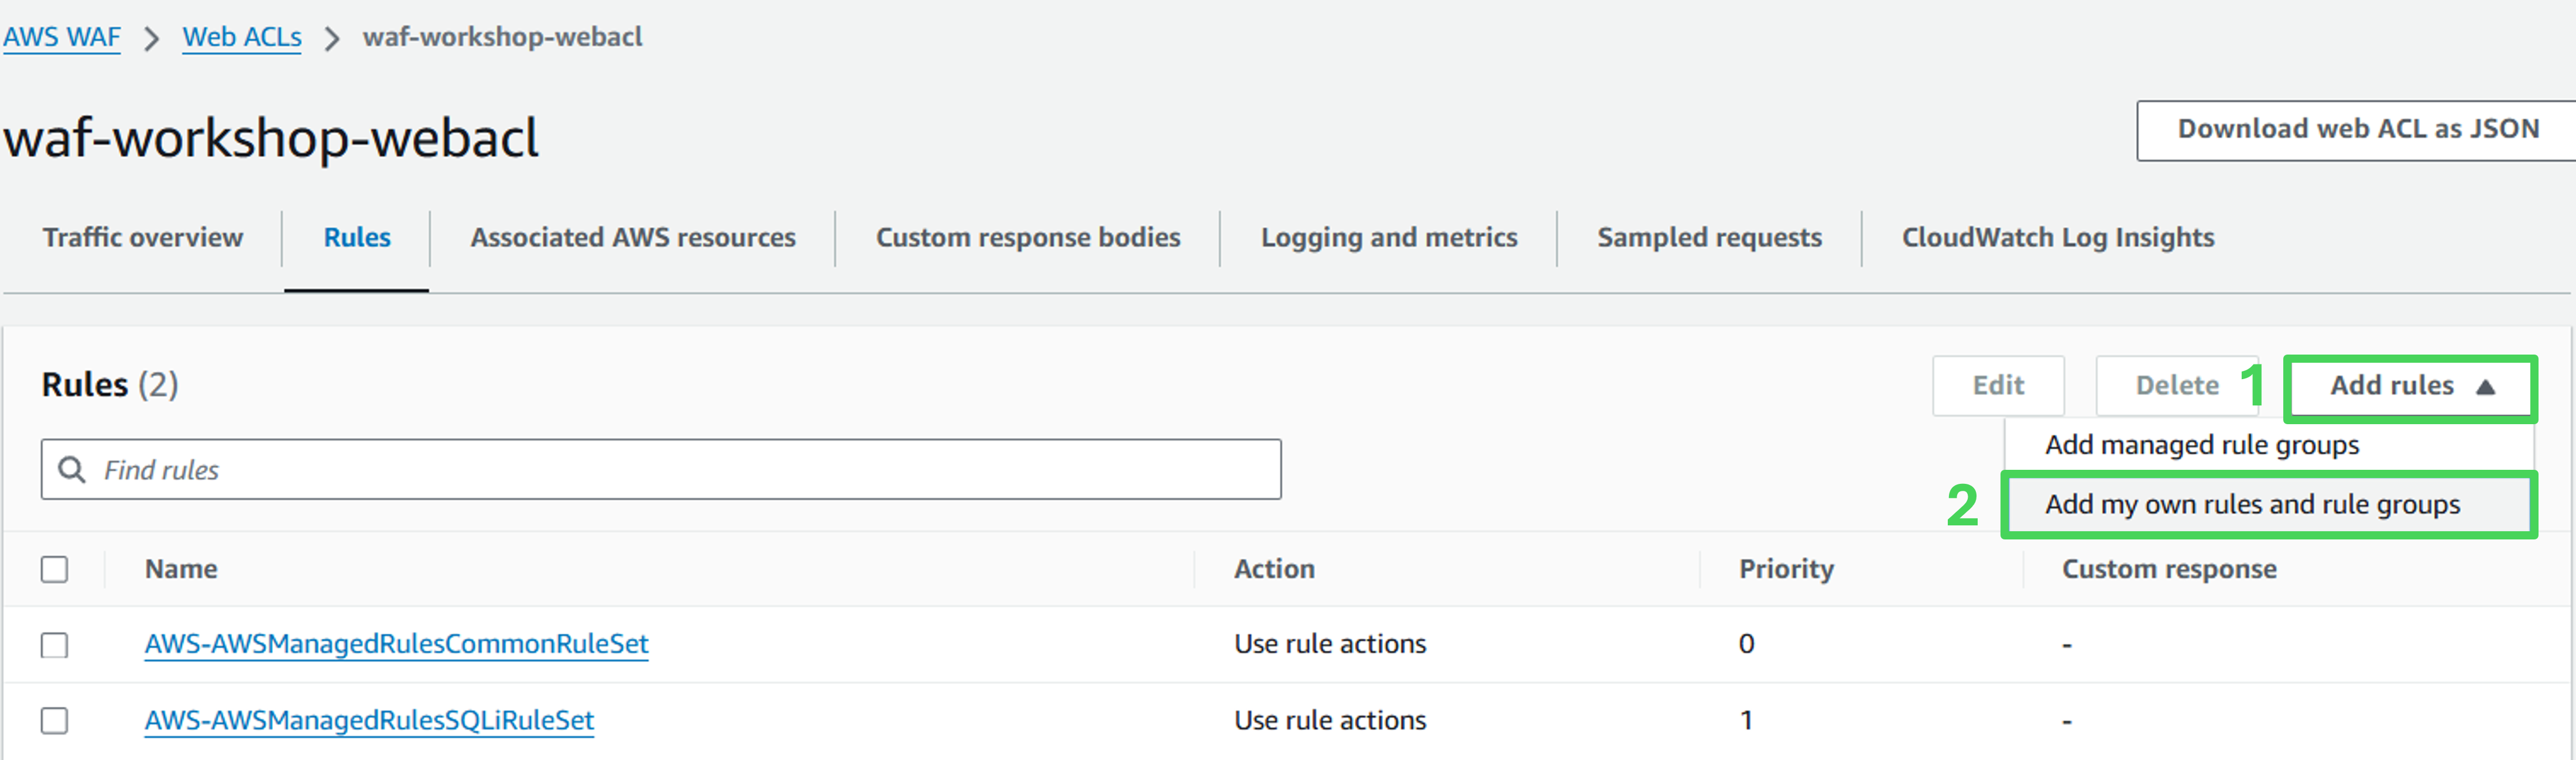The height and width of the screenshot is (760, 2576).
Task: Open AWS-AWSManagedRulesCommonRuleSet rule link
Action: (x=397, y=644)
